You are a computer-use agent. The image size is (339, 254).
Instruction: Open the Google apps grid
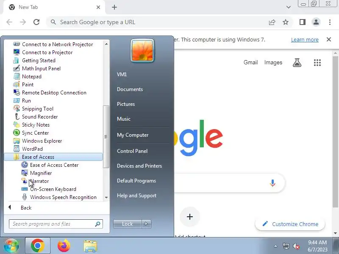pos(317,63)
